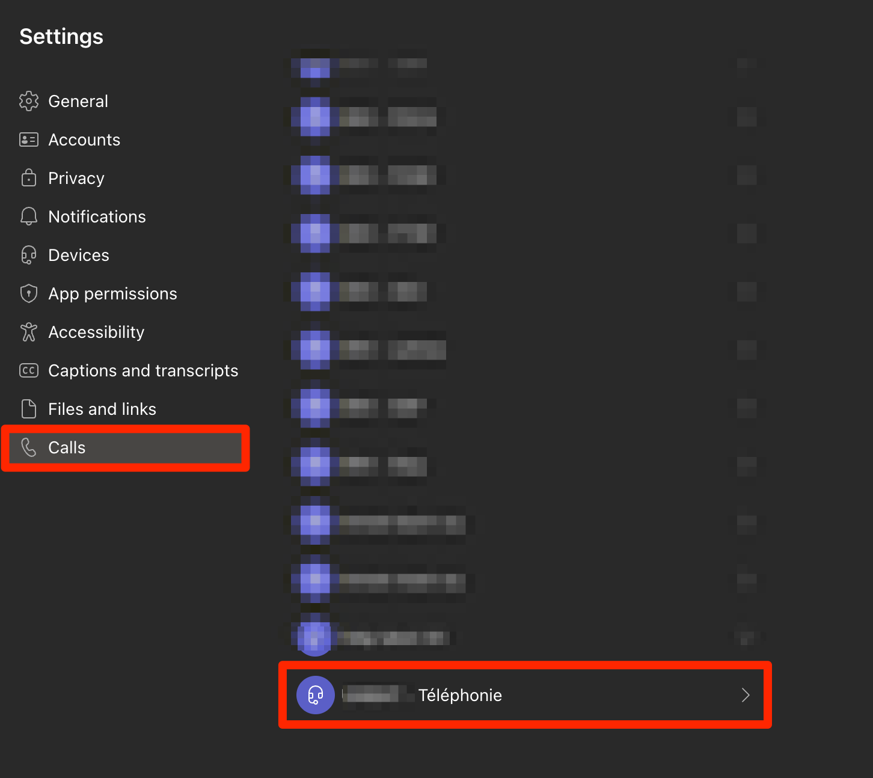Click the Accounts ID card icon

(29, 140)
